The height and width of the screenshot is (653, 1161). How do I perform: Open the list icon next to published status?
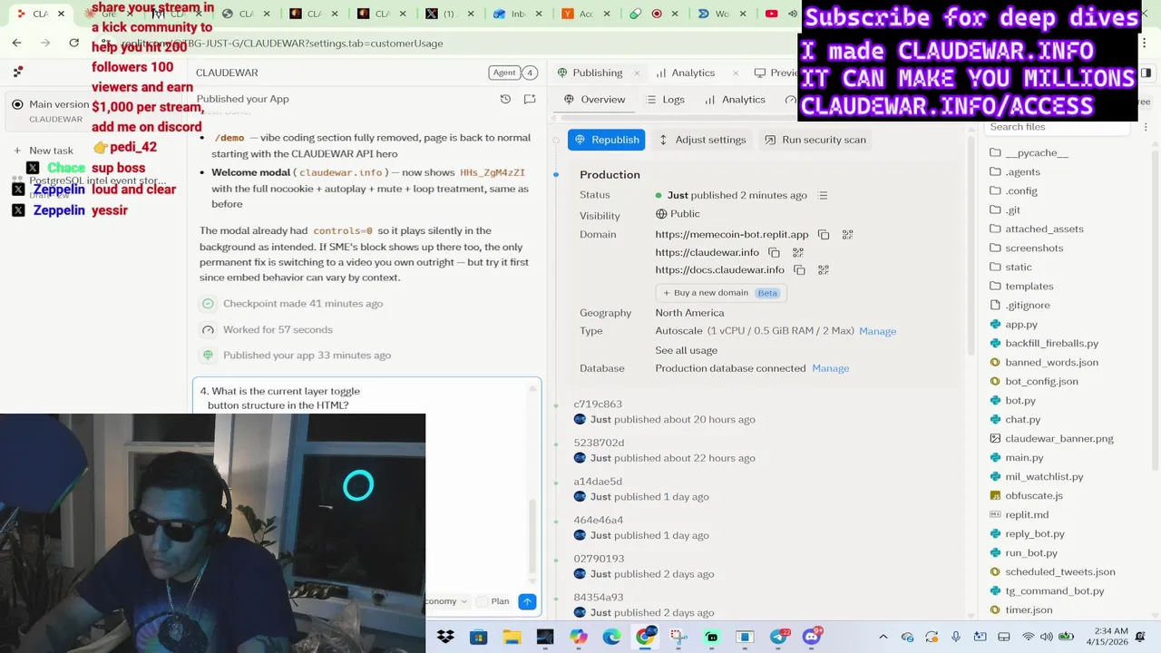823,195
